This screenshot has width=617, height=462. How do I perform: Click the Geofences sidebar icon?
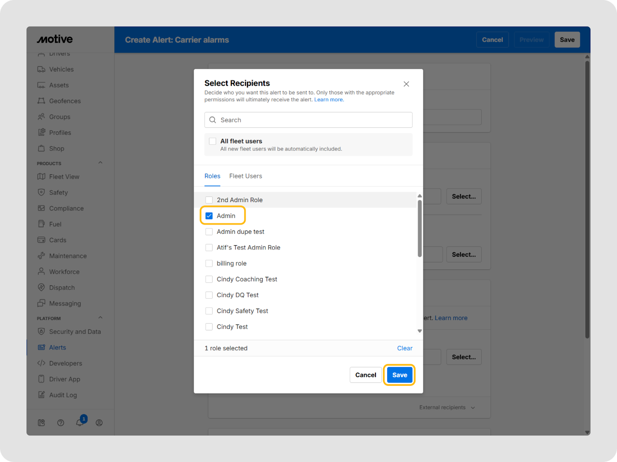coord(41,101)
